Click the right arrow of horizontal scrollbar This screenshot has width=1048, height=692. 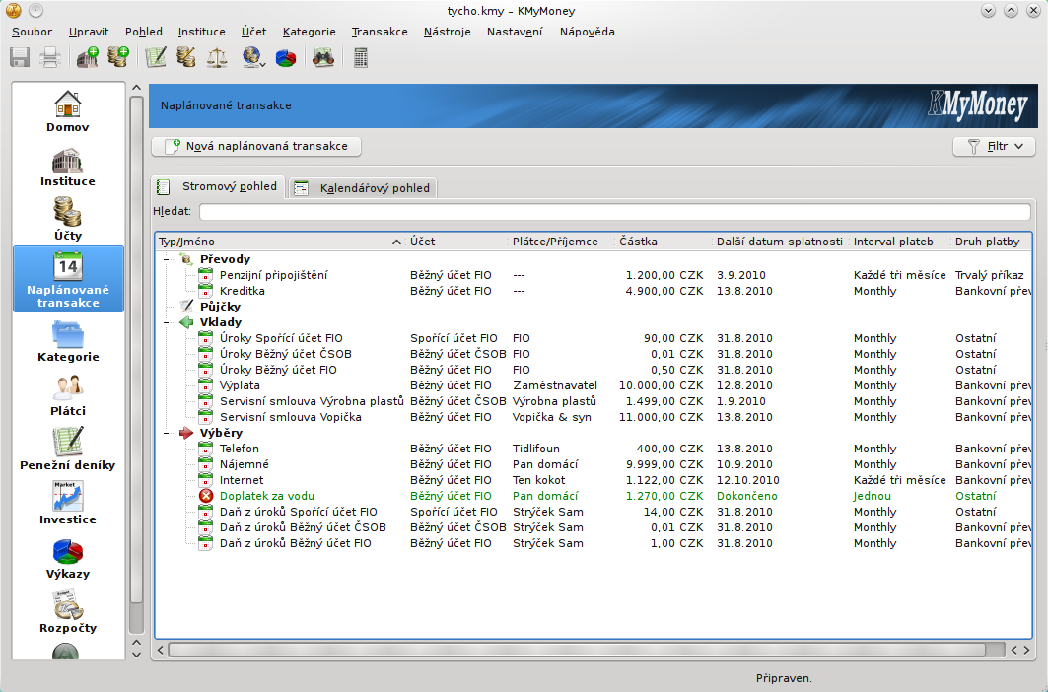click(x=1026, y=650)
